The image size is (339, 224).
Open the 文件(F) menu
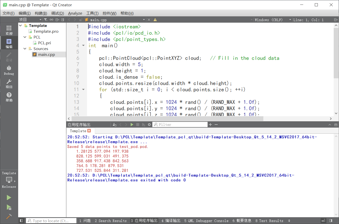tap(9, 13)
